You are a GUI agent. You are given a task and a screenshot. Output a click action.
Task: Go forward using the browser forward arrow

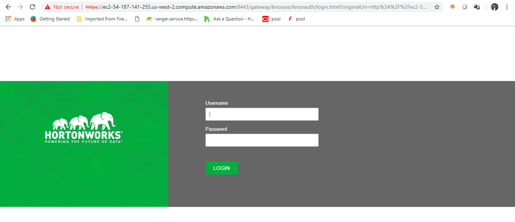(20, 7)
